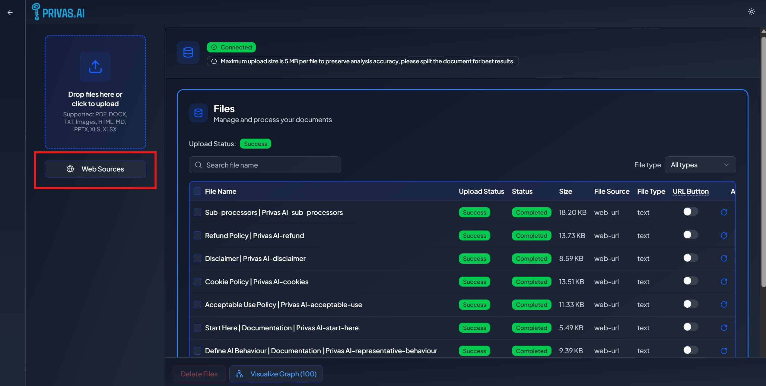Click the upload arrow icon in drop zone
Viewport: 766px width, 386px height.
[95, 67]
